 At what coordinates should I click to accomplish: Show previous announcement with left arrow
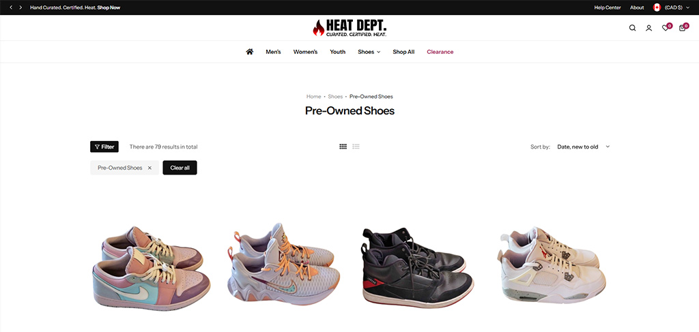click(11, 7)
